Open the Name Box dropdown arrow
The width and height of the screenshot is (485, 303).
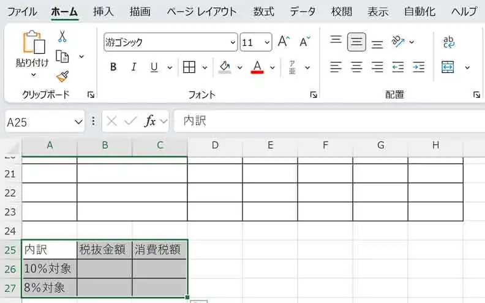pos(78,122)
